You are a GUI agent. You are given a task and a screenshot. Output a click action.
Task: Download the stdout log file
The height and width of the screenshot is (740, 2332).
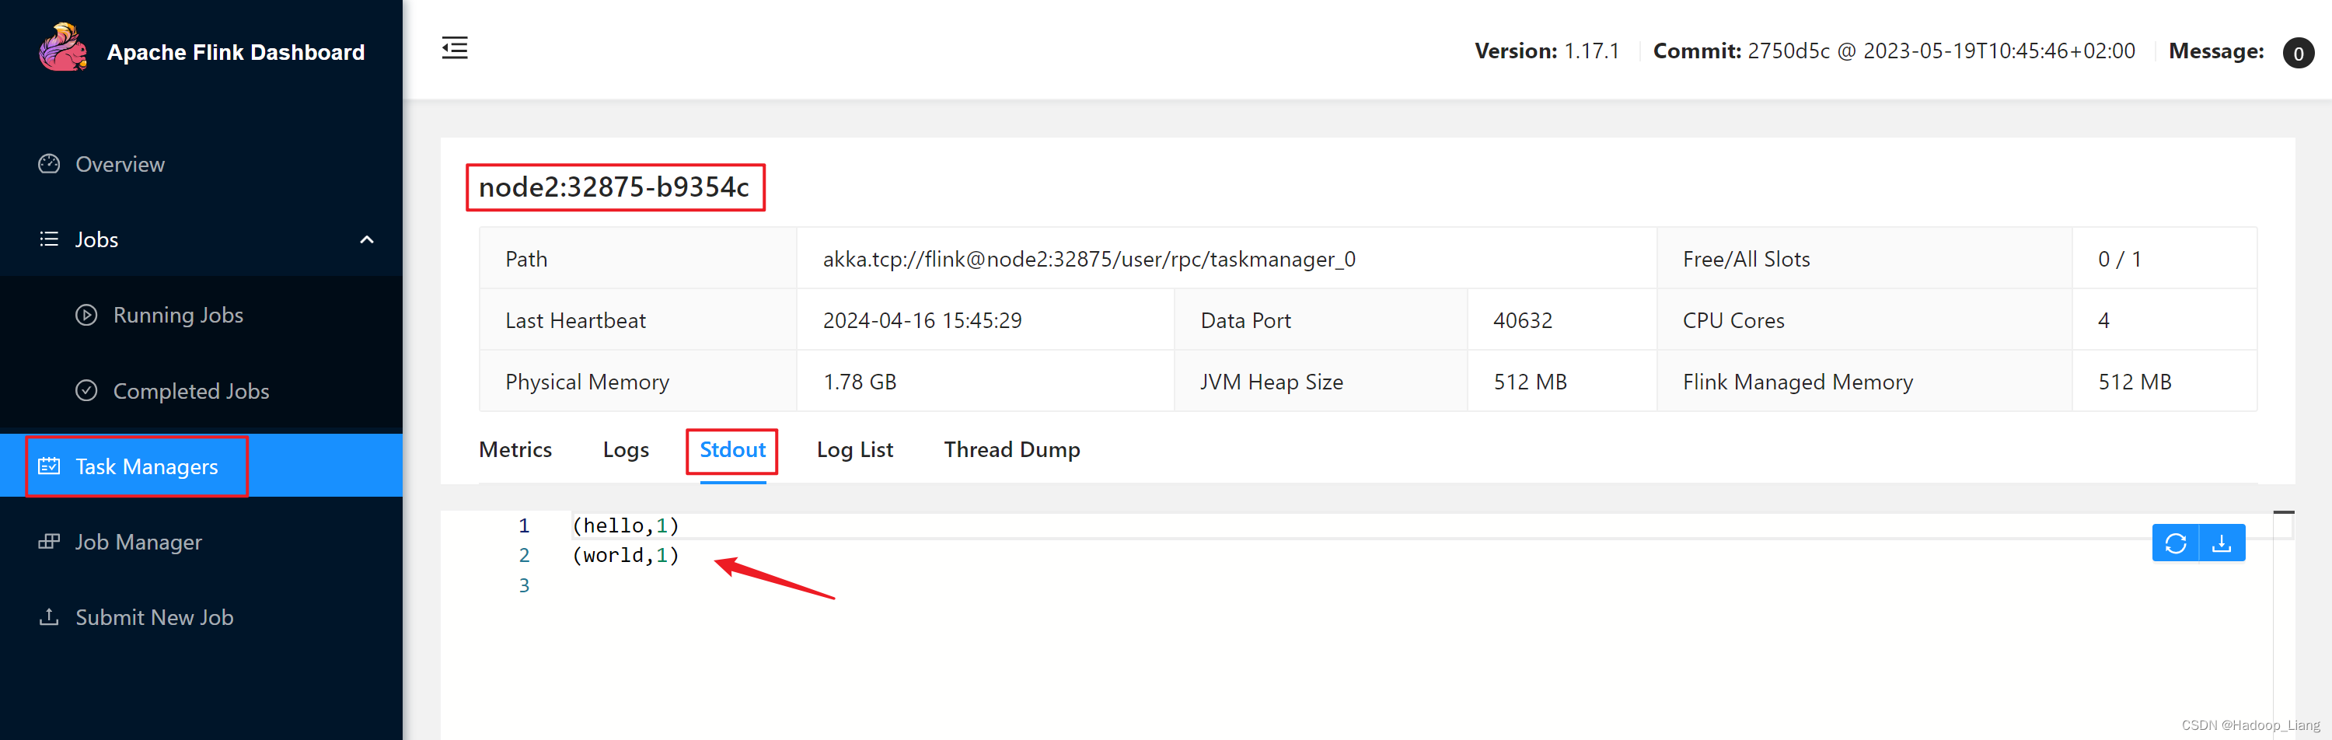point(2222,543)
